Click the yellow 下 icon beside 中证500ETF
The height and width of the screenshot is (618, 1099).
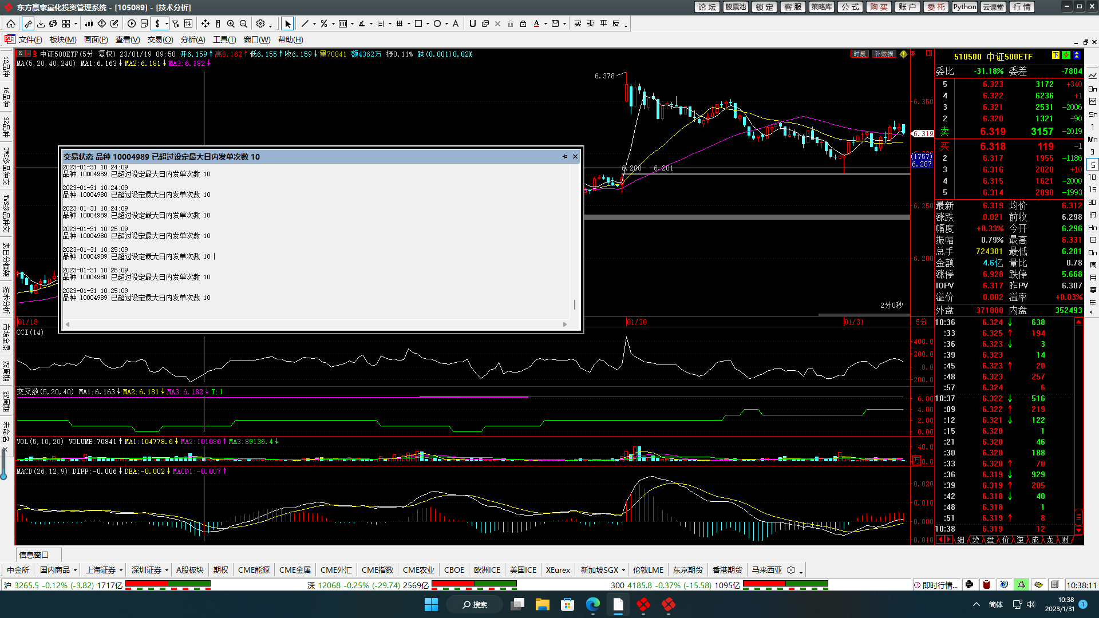click(1055, 55)
